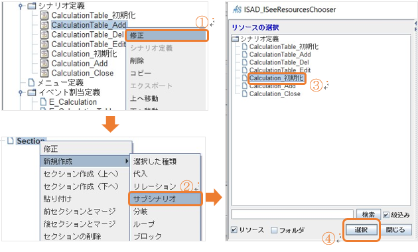The width and height of the screenshot is (418, 252).
Task: Click the E_Calculation document icon
Action: click(x=43, y=101)
